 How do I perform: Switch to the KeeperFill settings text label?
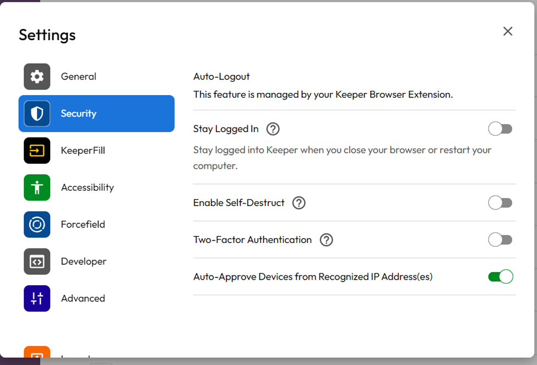83,151
